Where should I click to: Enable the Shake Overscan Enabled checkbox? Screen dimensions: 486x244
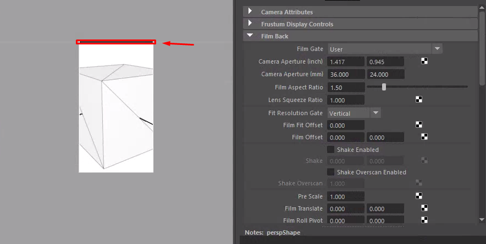[331, 172]
